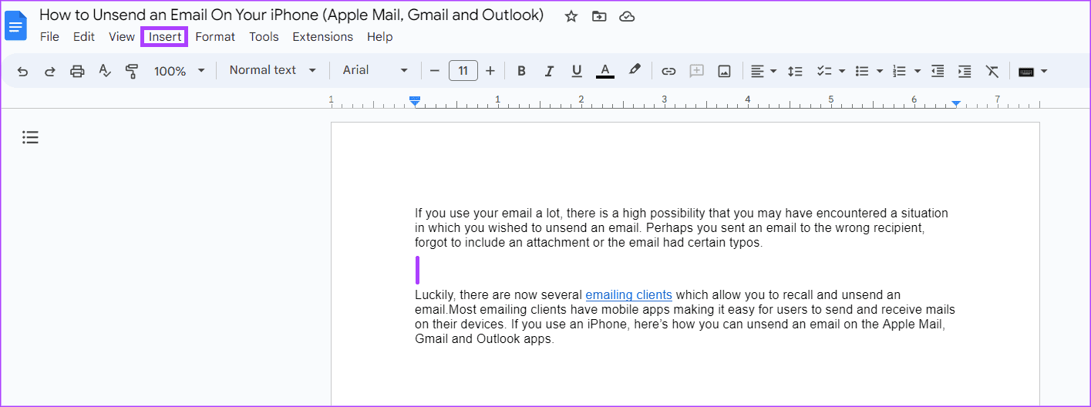Change text color underlined A
The height and width of the screenshot is (407, 1091).
click(x=605, y=71)
